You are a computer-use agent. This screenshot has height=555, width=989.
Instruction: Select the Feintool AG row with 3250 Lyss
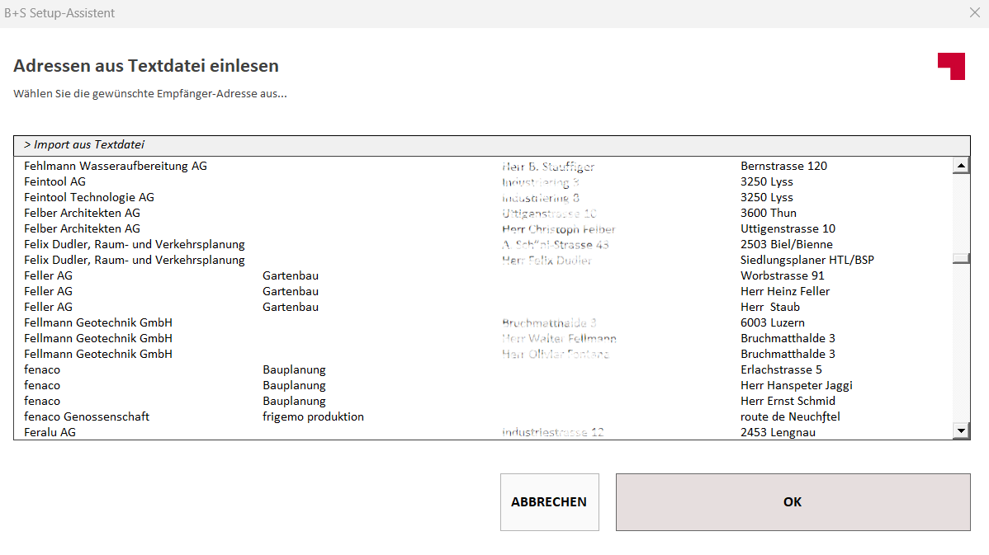(483, 181)
